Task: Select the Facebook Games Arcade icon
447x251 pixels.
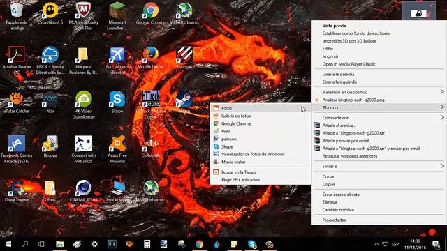Action: (x=17, y=149)
